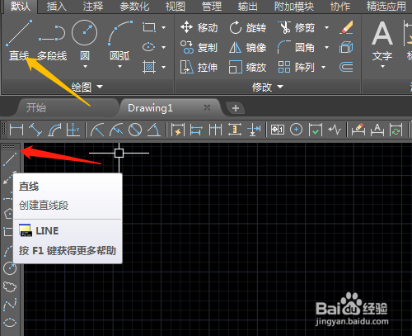The image size is (412, 336).
Task: Select the Line tool in left toolbar
Action: coord(10,159)
